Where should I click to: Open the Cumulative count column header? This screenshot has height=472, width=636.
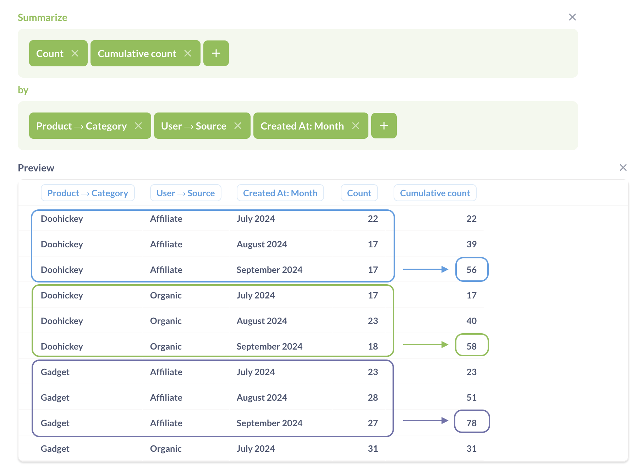pyautogui.click(x=435, y=193)
